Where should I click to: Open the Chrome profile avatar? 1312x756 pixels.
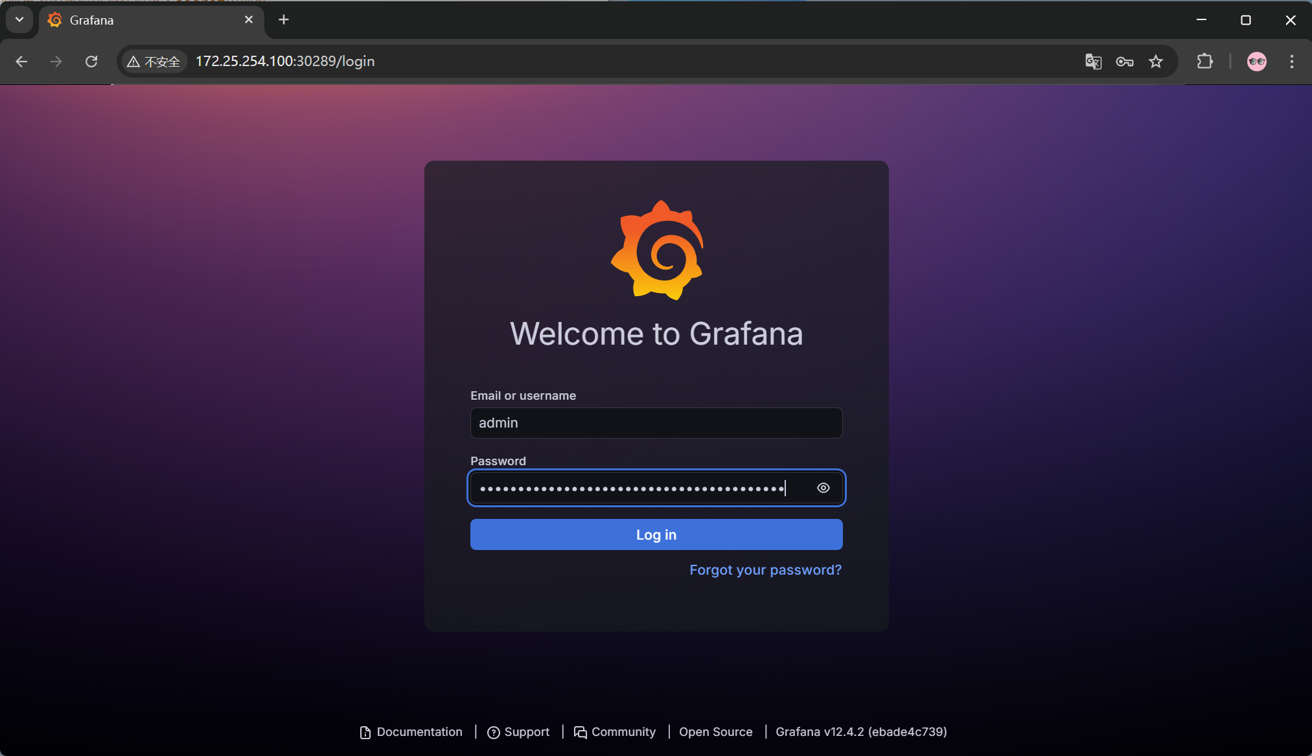1256,62
